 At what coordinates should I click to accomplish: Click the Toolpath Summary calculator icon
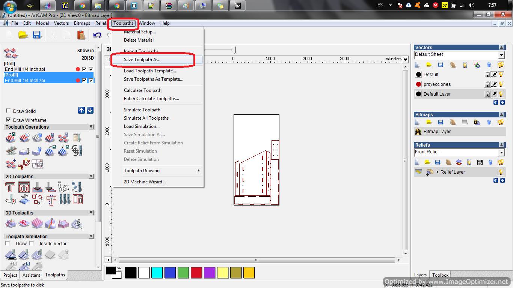point(50,137)
